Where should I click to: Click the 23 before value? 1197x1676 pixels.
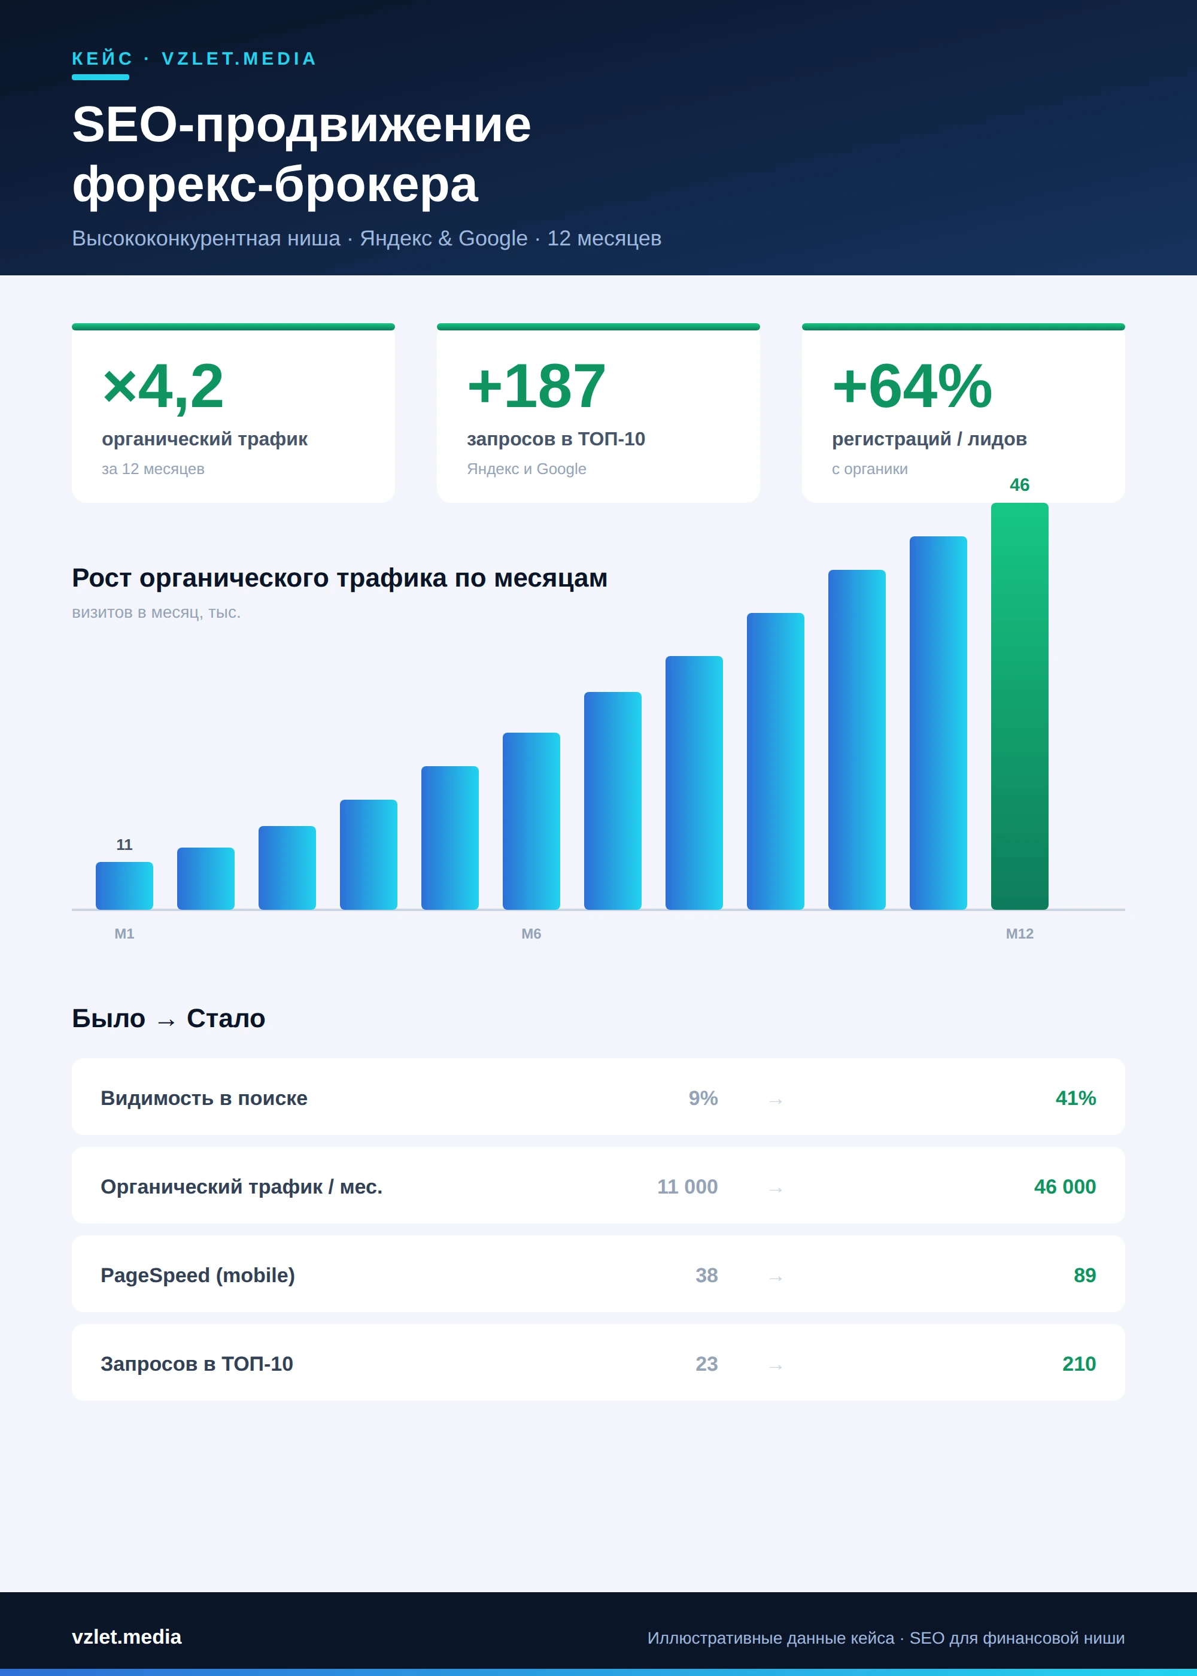coord(706,1364)
